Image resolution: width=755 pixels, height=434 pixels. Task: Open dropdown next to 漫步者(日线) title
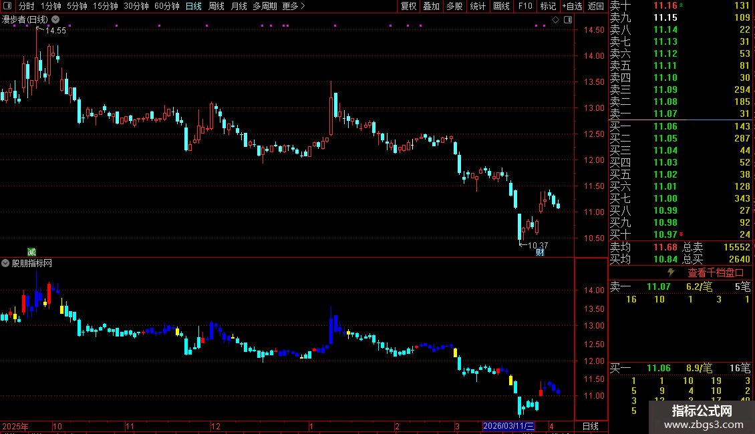[x=56, y=19]
